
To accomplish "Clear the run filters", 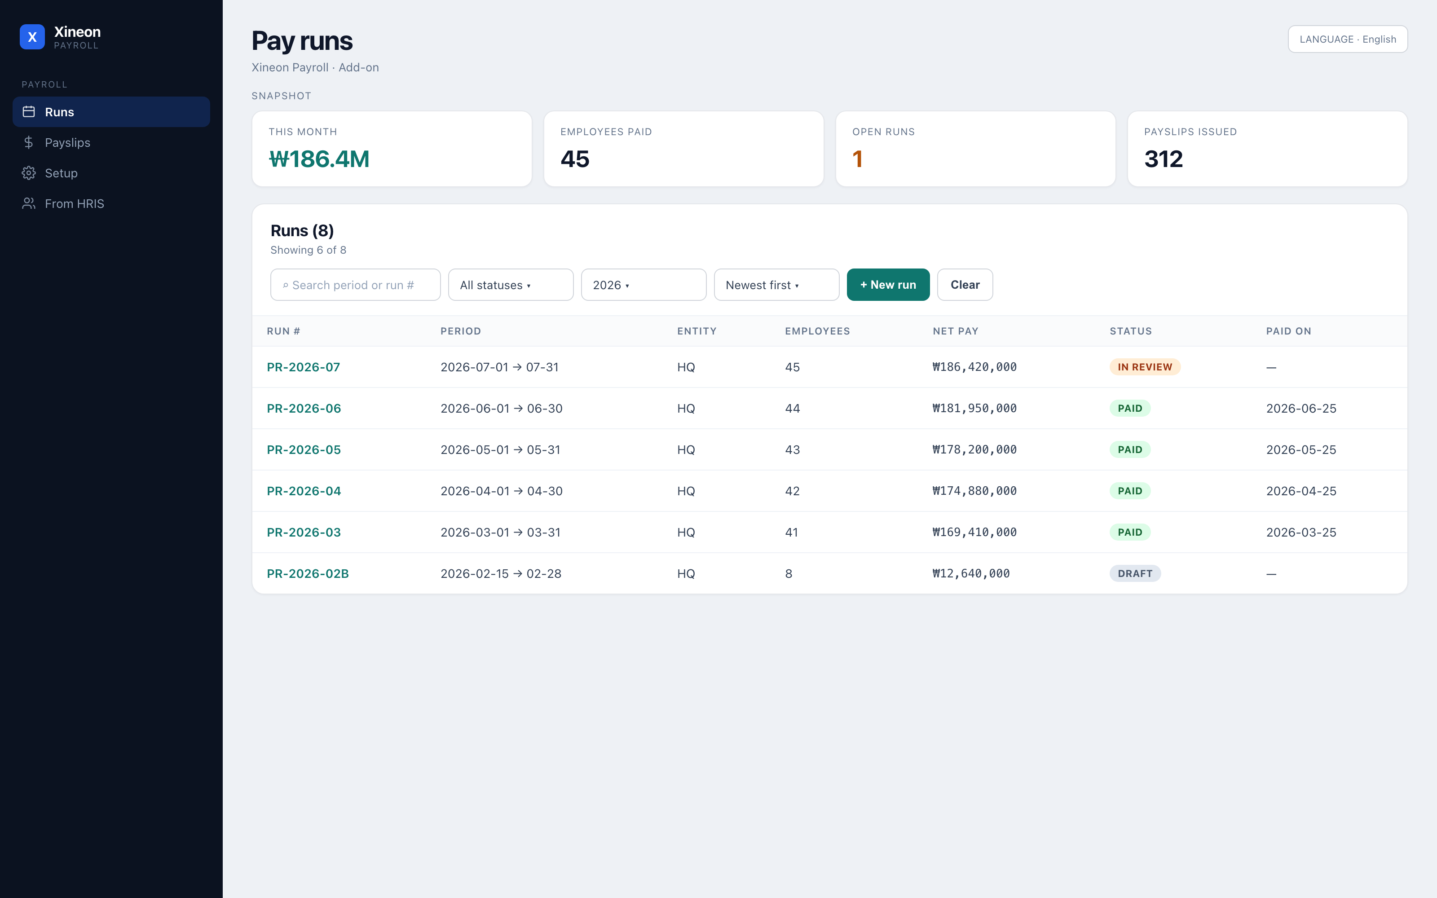I will click(965, 285).
